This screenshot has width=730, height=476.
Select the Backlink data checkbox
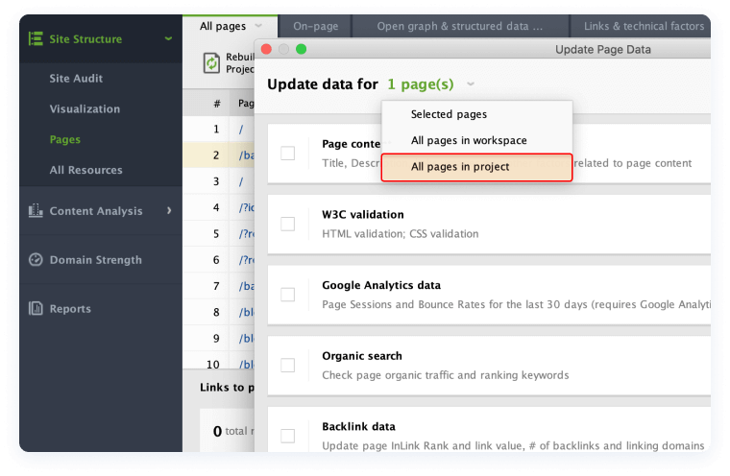(x=288, y=436)
